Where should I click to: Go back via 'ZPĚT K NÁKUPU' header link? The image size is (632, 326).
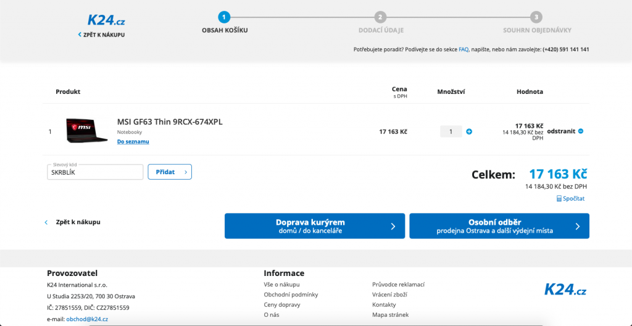[102, 35]
